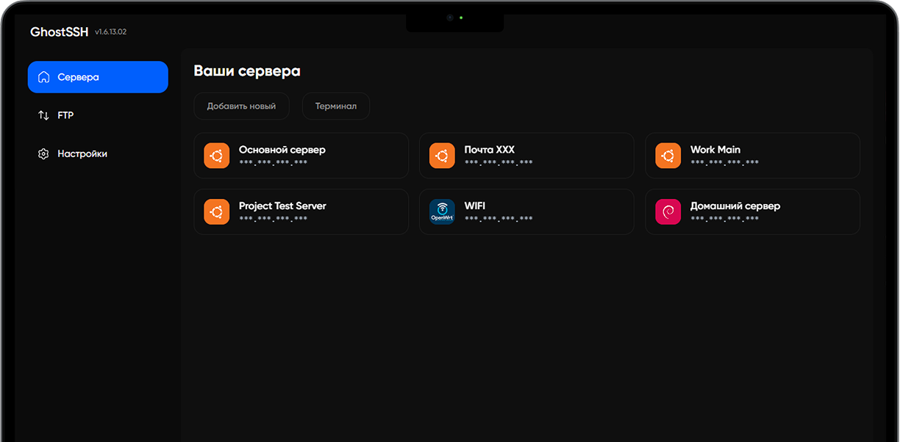
Task: Click the up-down arrows FTP icon
Action: point(43,115)
